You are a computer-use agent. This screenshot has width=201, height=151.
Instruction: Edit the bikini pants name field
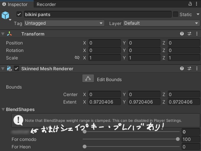tap(98, 14)
